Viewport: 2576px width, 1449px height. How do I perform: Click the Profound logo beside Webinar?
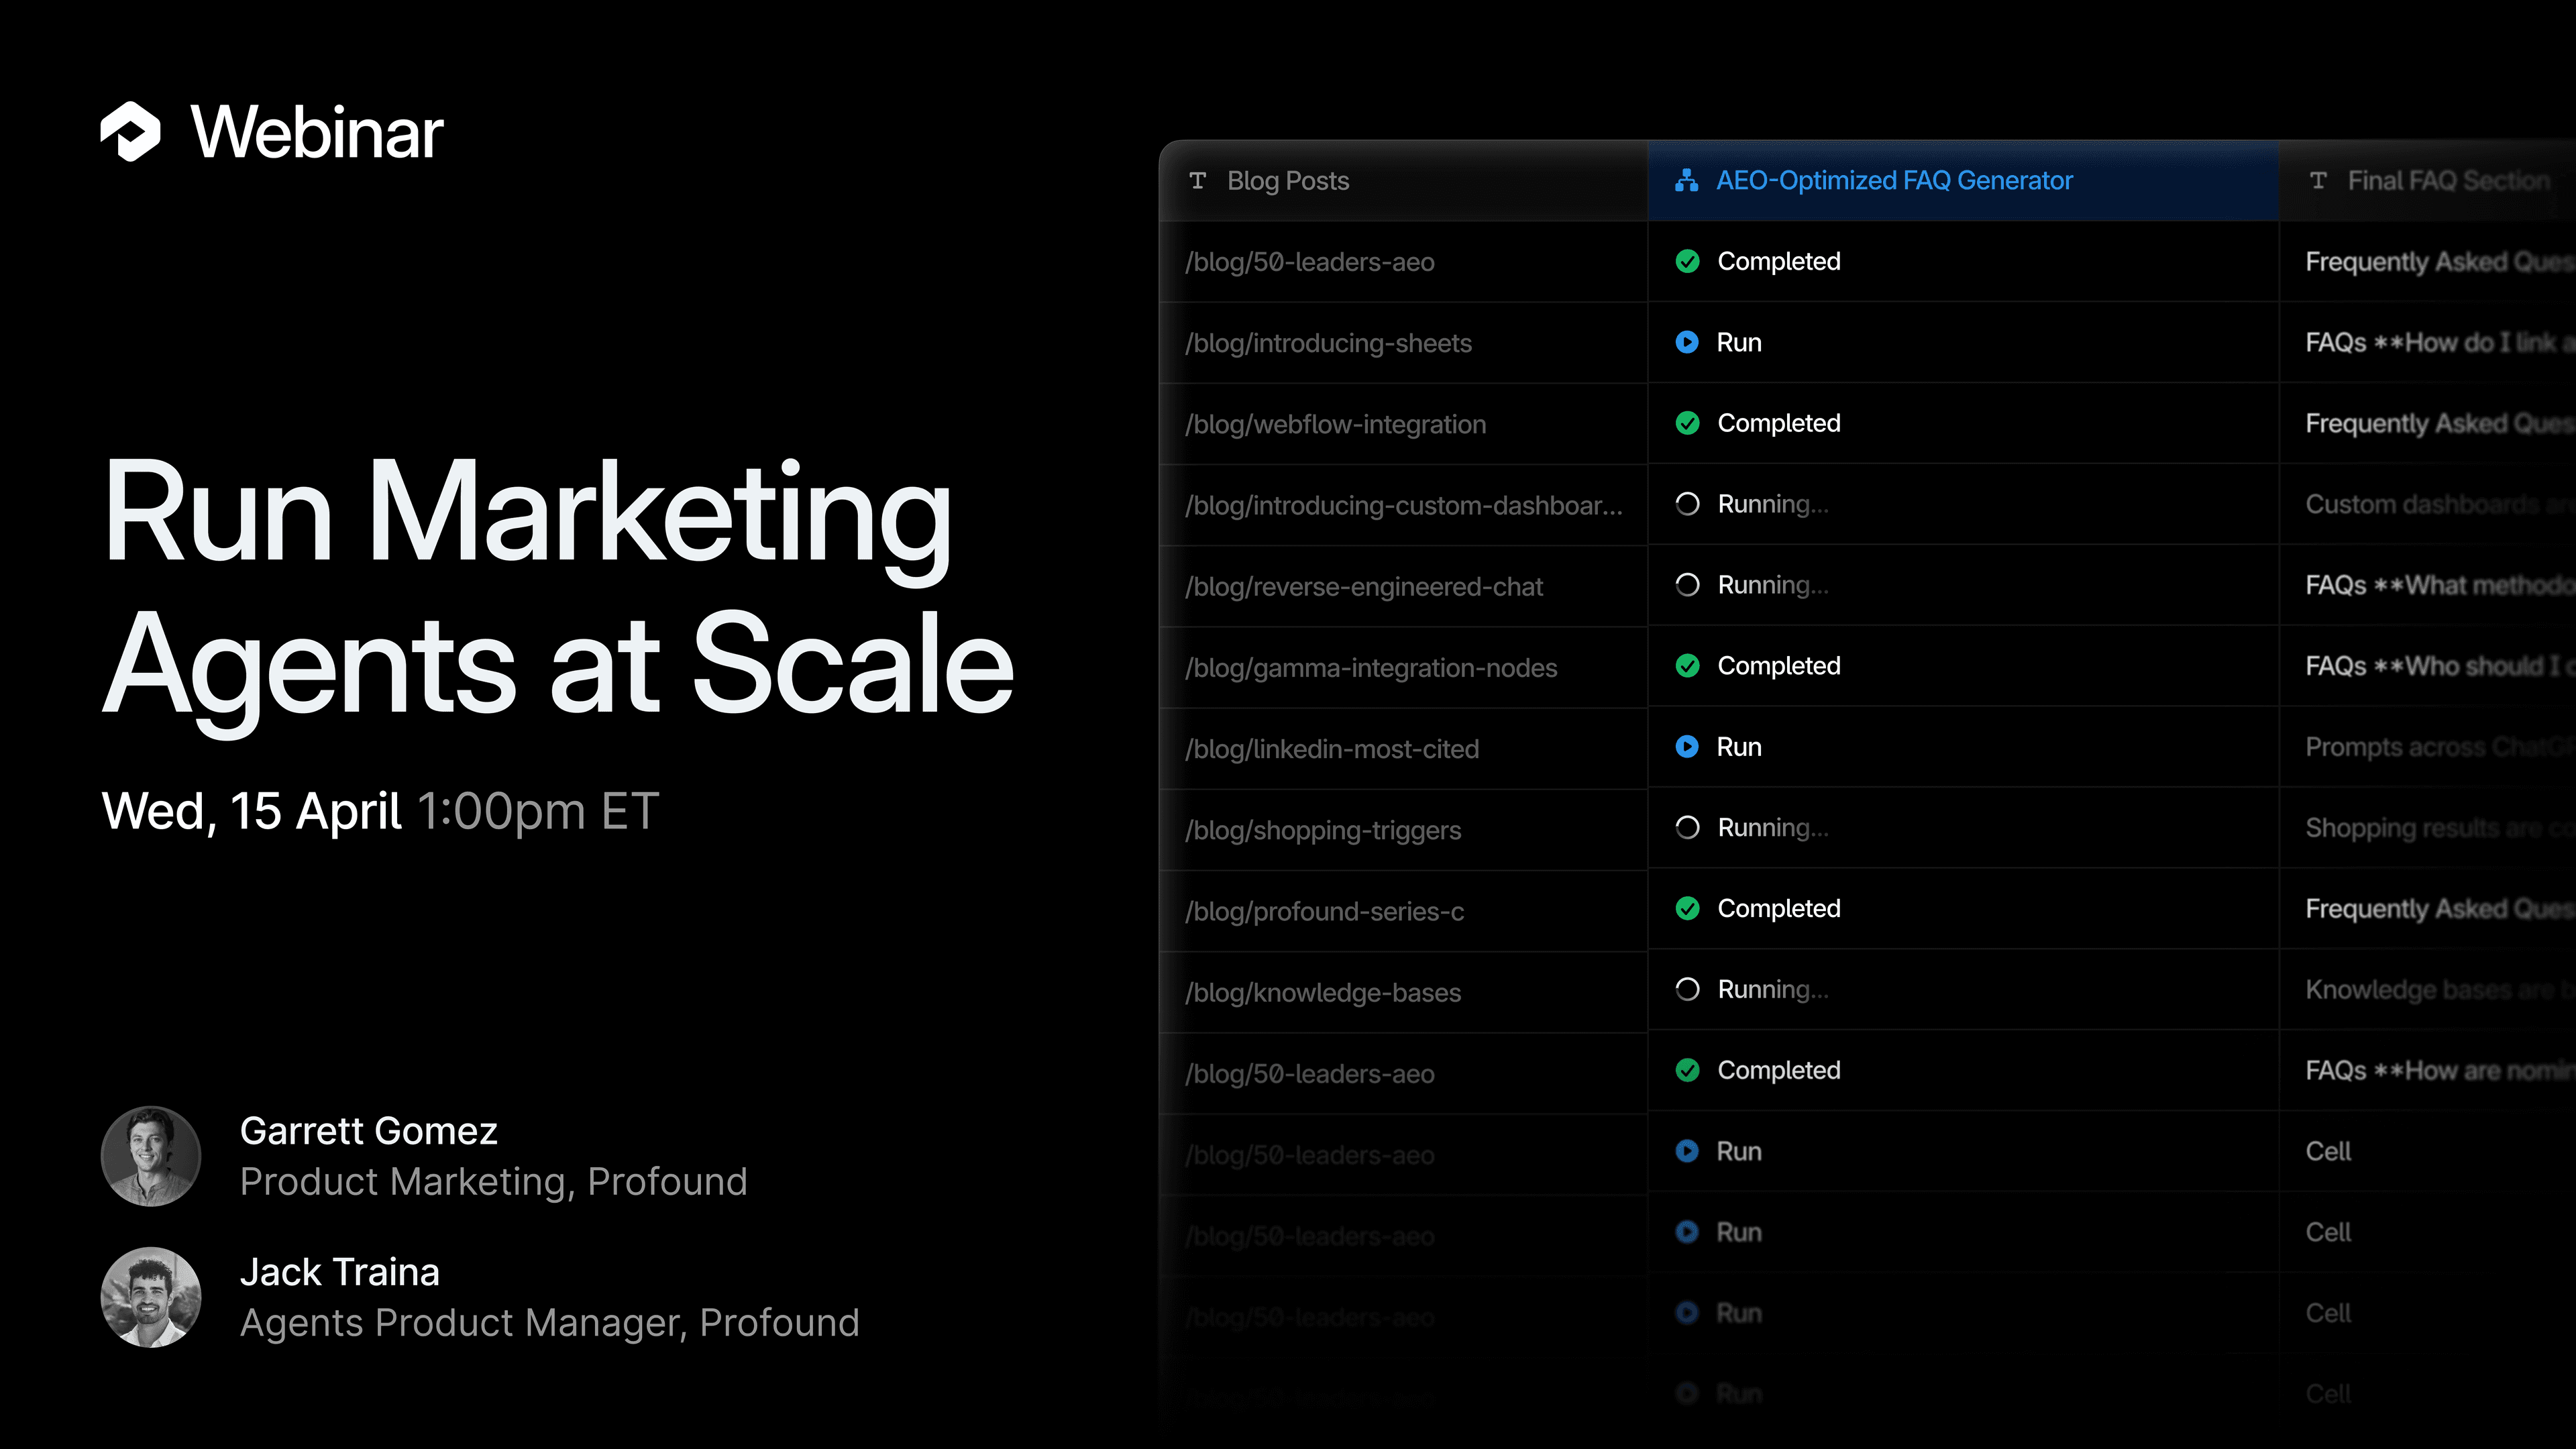[x=130, y=132]
